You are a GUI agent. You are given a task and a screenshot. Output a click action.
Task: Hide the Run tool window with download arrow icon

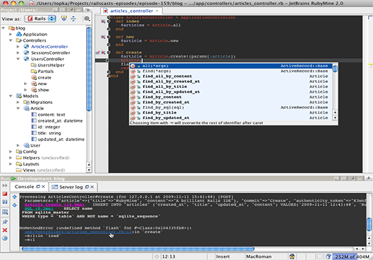click(369, 178)
